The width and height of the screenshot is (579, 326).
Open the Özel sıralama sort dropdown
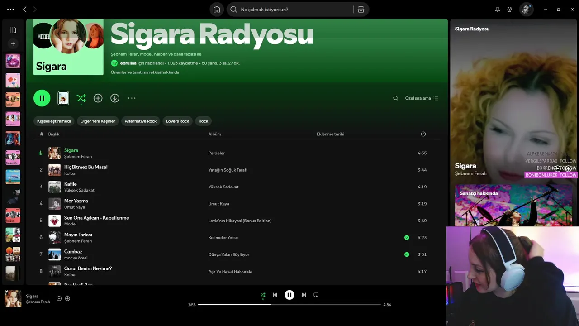tap(422, 98)
